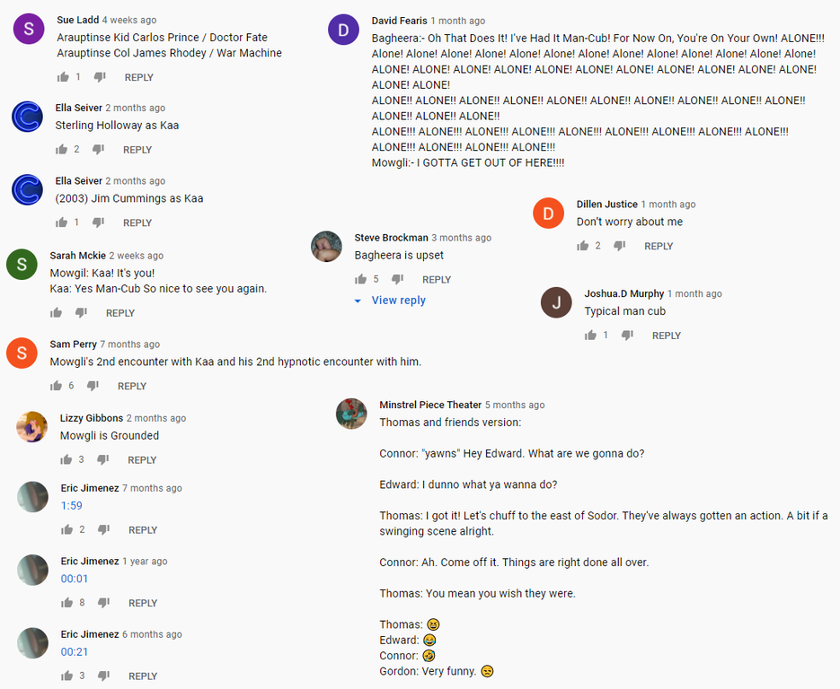Click Lizzy Gibbons' profile picture

click(32, 427)
